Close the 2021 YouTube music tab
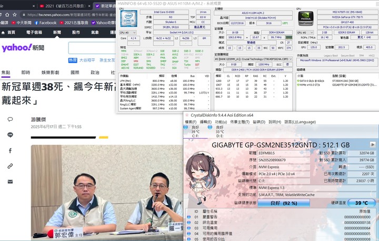The height and width of the screenshot is (241, 379). (x=89, y=6)
